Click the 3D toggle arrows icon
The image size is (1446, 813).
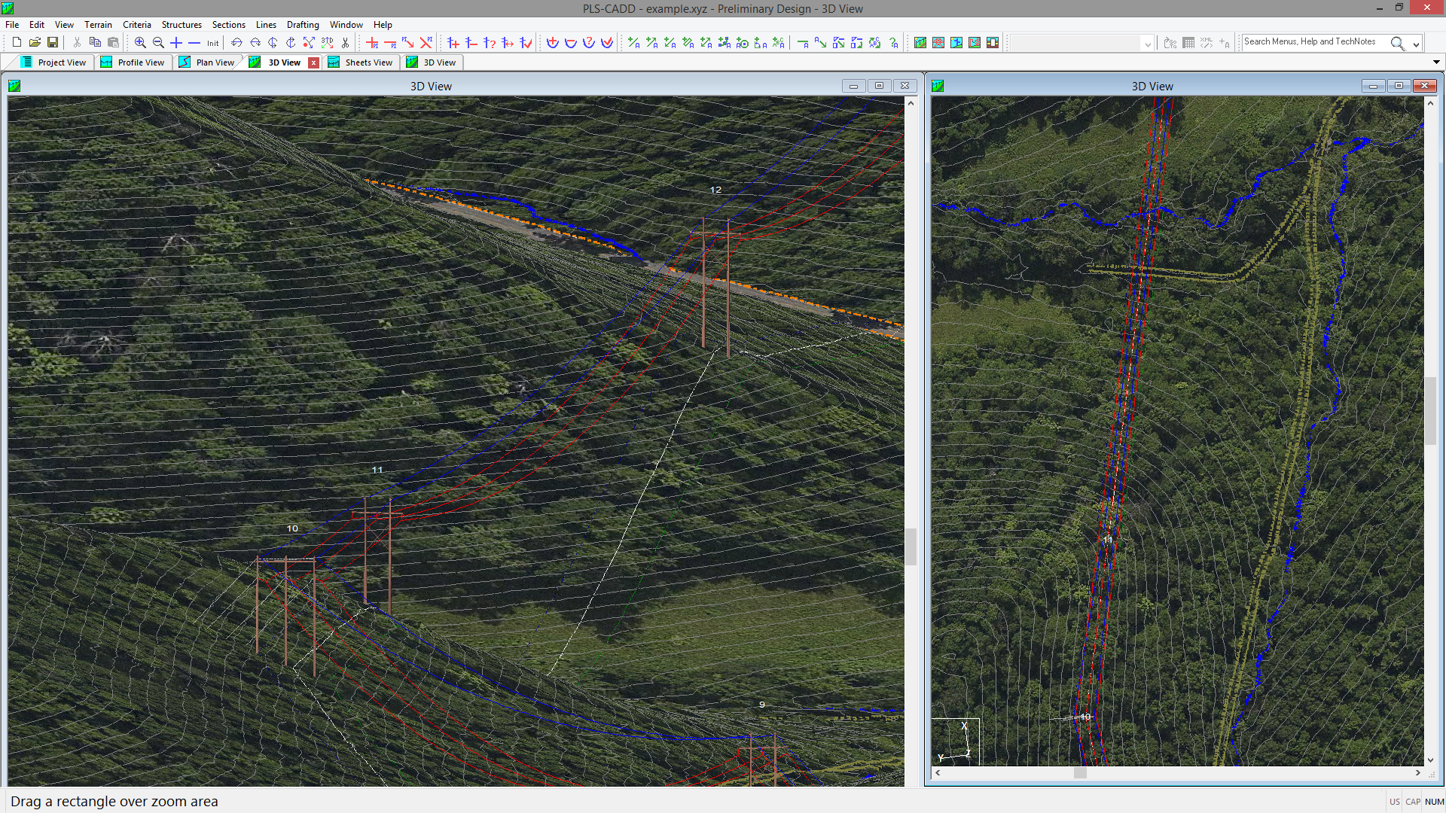[x=327, y=43]
